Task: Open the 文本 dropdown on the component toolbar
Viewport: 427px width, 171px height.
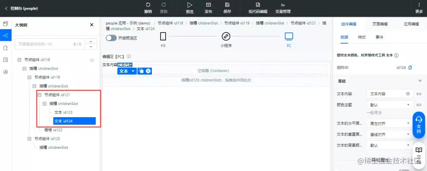Action: [x=127, y=71]
